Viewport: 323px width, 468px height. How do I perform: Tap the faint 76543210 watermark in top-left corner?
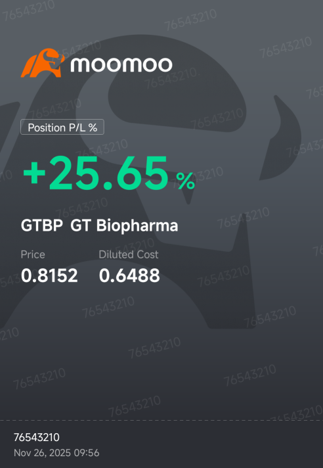click(x=29, y=10)
